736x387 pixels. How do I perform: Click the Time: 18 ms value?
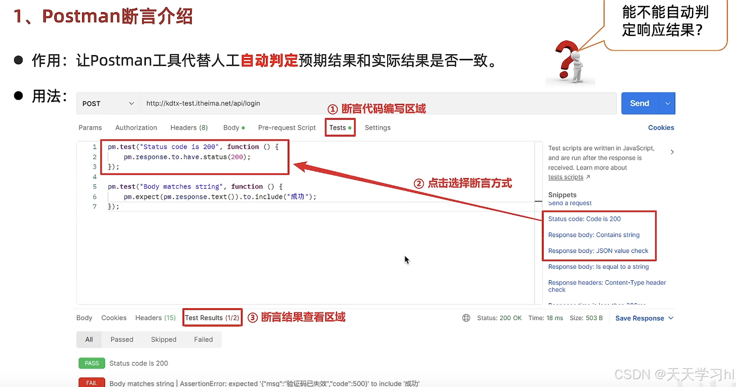click(x=546, y=318)
